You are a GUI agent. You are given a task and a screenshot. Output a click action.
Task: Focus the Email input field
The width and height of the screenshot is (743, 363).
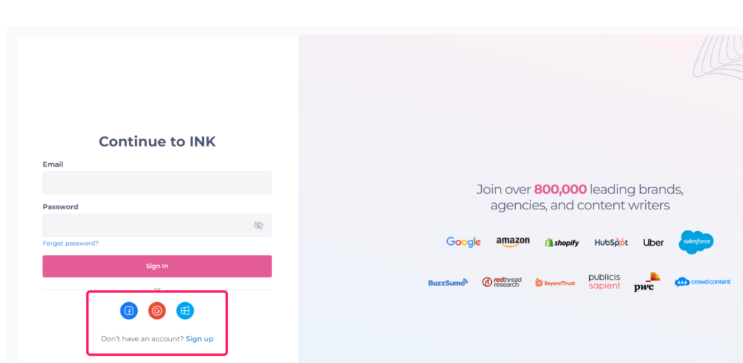point(157,183)
